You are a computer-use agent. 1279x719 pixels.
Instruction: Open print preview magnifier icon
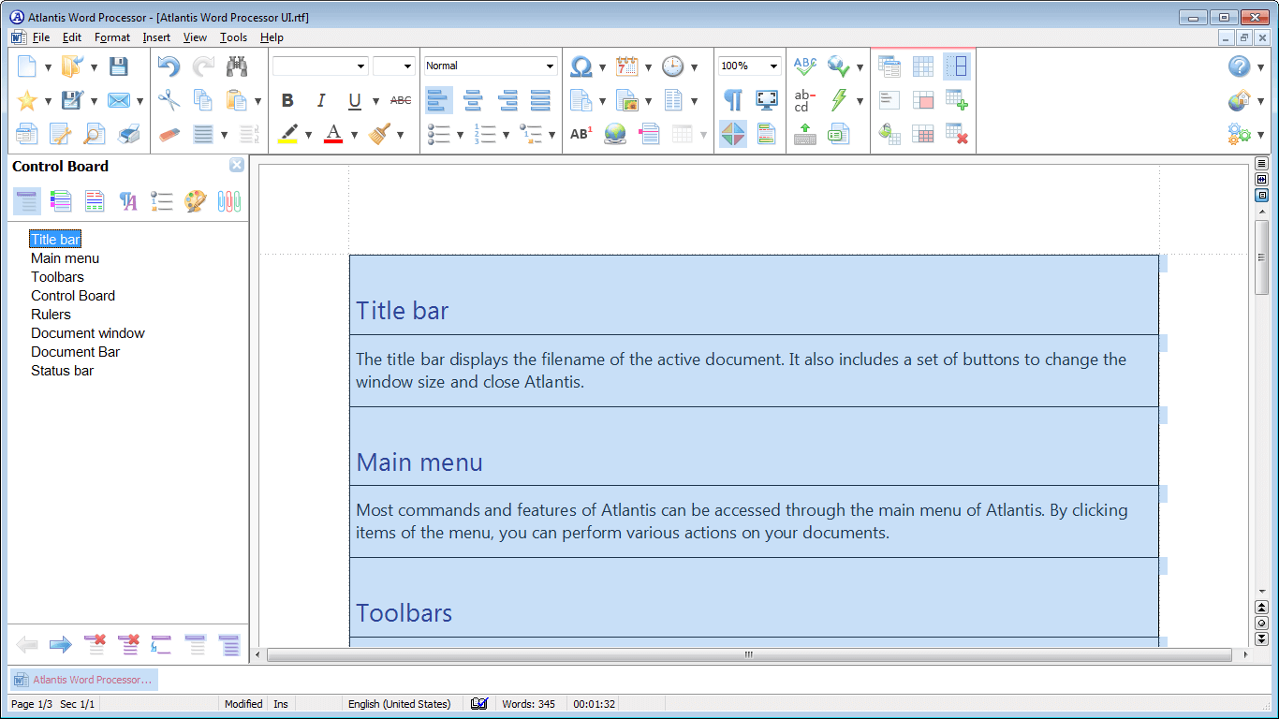pos(95,134)
